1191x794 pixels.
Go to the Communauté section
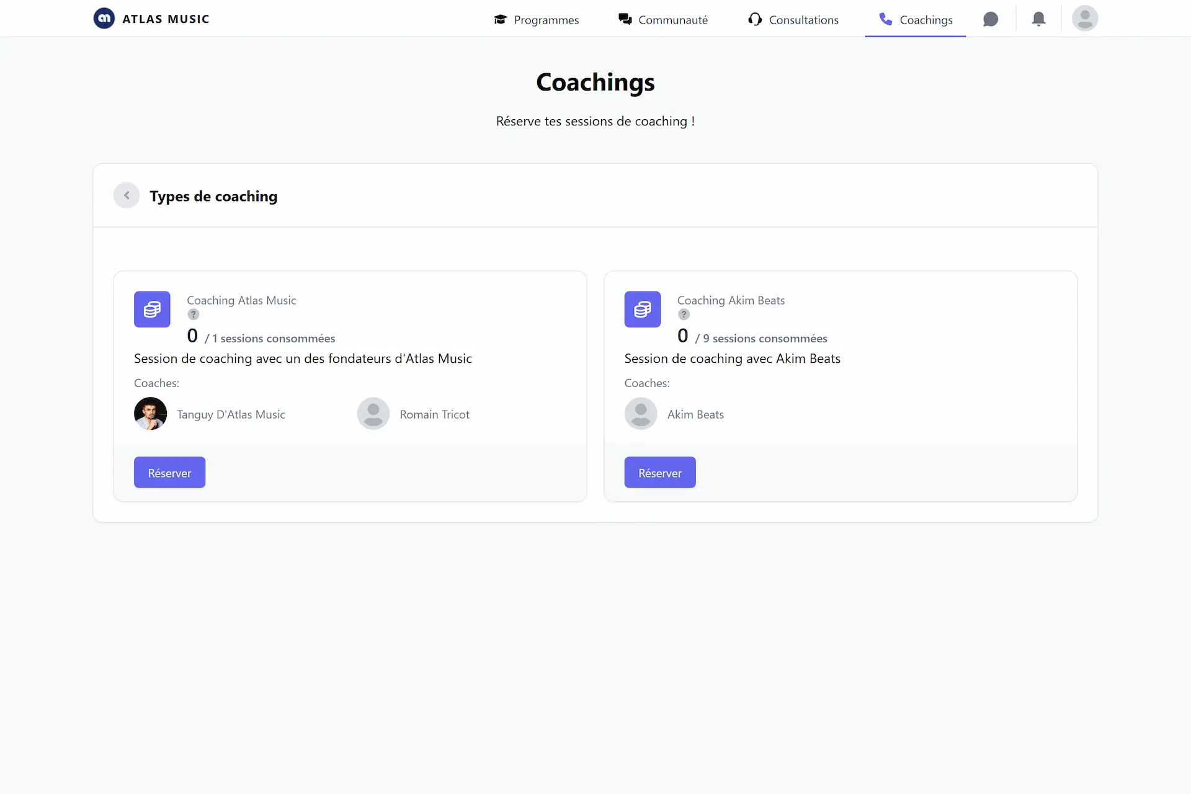tap(663, 20)
